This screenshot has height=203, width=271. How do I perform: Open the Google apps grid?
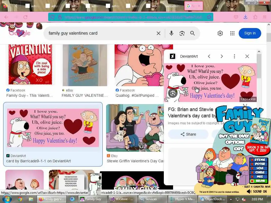point(232,33)
